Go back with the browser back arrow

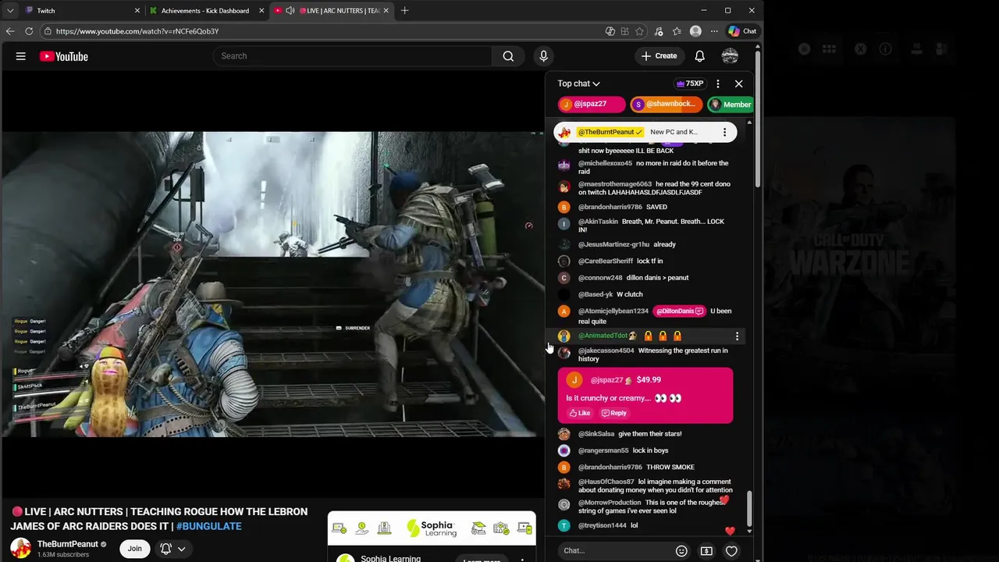click(10, 31)
